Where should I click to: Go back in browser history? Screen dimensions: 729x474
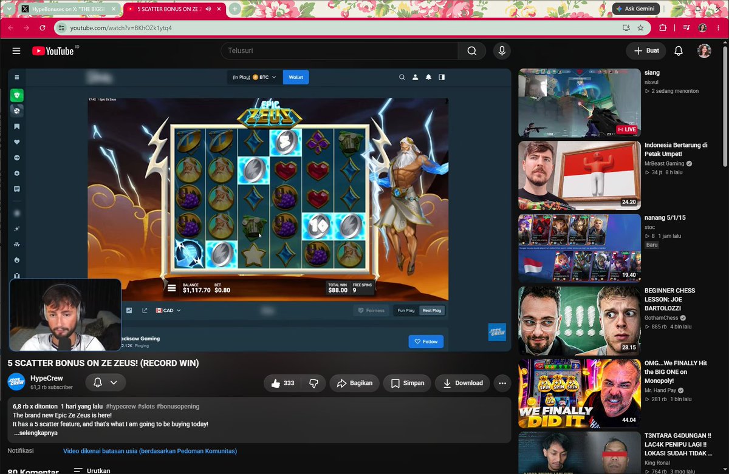[11, 28]
